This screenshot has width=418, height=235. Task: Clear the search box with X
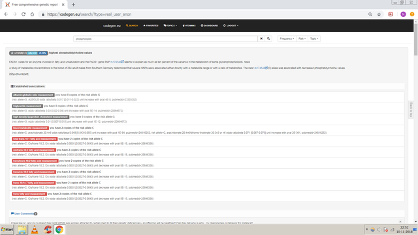coord(261,39)
